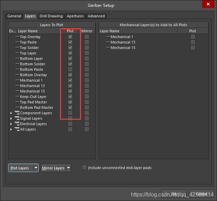217x201 pixels.
Task: Dismiss dialog with Cancel button
Action: 201,194
